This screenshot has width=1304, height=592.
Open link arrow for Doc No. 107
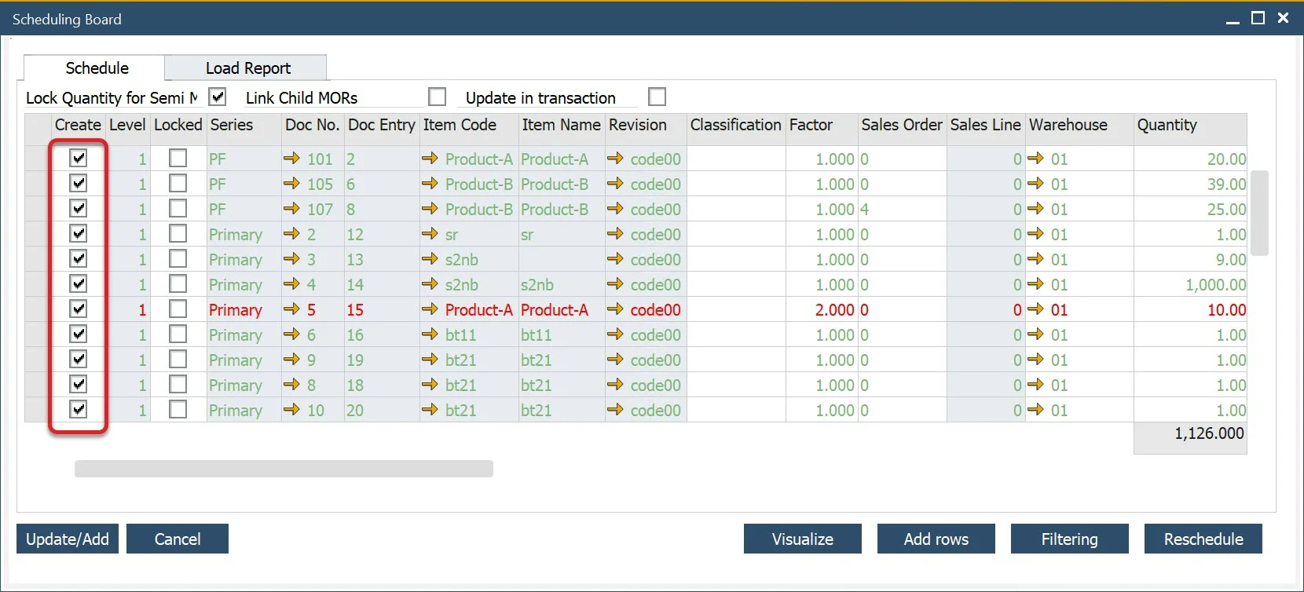[x=291, y=209]
